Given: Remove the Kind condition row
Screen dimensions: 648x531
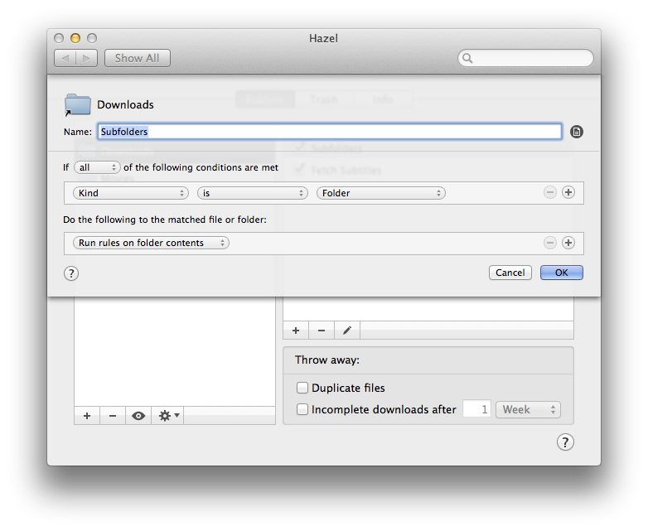Looking at the screenshot, I should pyautogui.click(x=549, y=192).
